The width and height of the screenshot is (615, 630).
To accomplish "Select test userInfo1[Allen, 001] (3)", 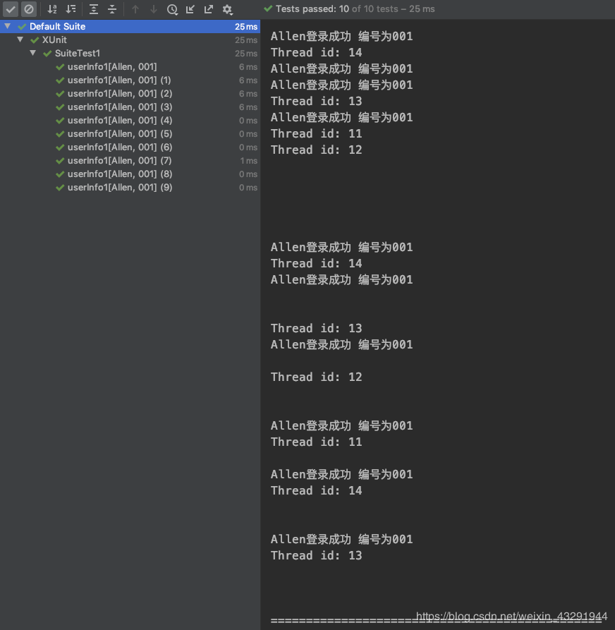I will pyautogui.click(x=130, y=107).
